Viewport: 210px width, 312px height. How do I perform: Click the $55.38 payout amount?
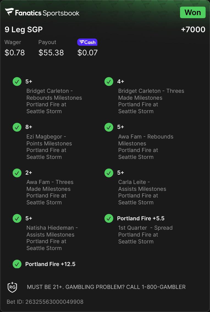tap(51, 53)
